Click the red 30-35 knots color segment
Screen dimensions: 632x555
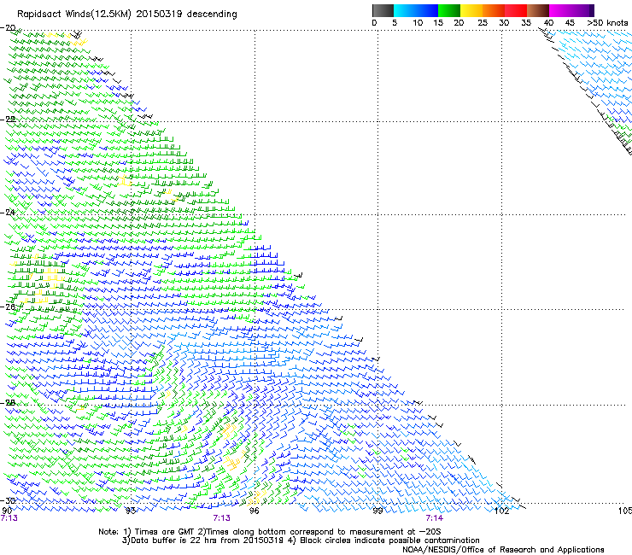(x=516, y=10)
